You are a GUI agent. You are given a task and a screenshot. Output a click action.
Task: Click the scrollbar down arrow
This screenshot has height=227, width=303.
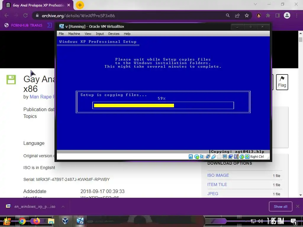coord(301,195)
